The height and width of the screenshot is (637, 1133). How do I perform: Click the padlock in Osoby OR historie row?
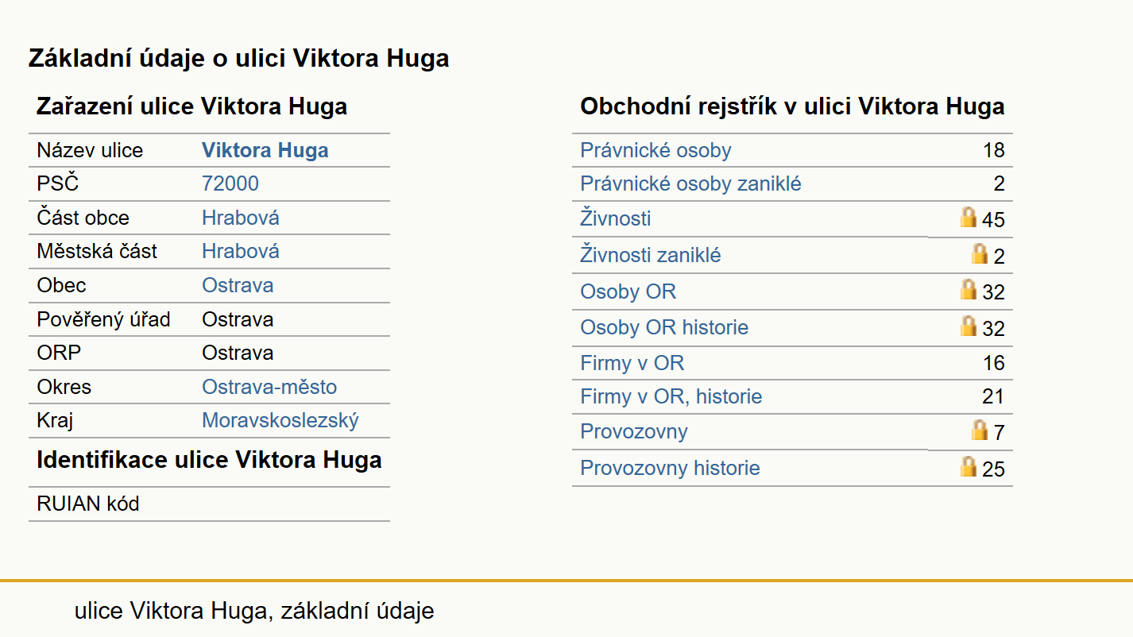point(968,326)
